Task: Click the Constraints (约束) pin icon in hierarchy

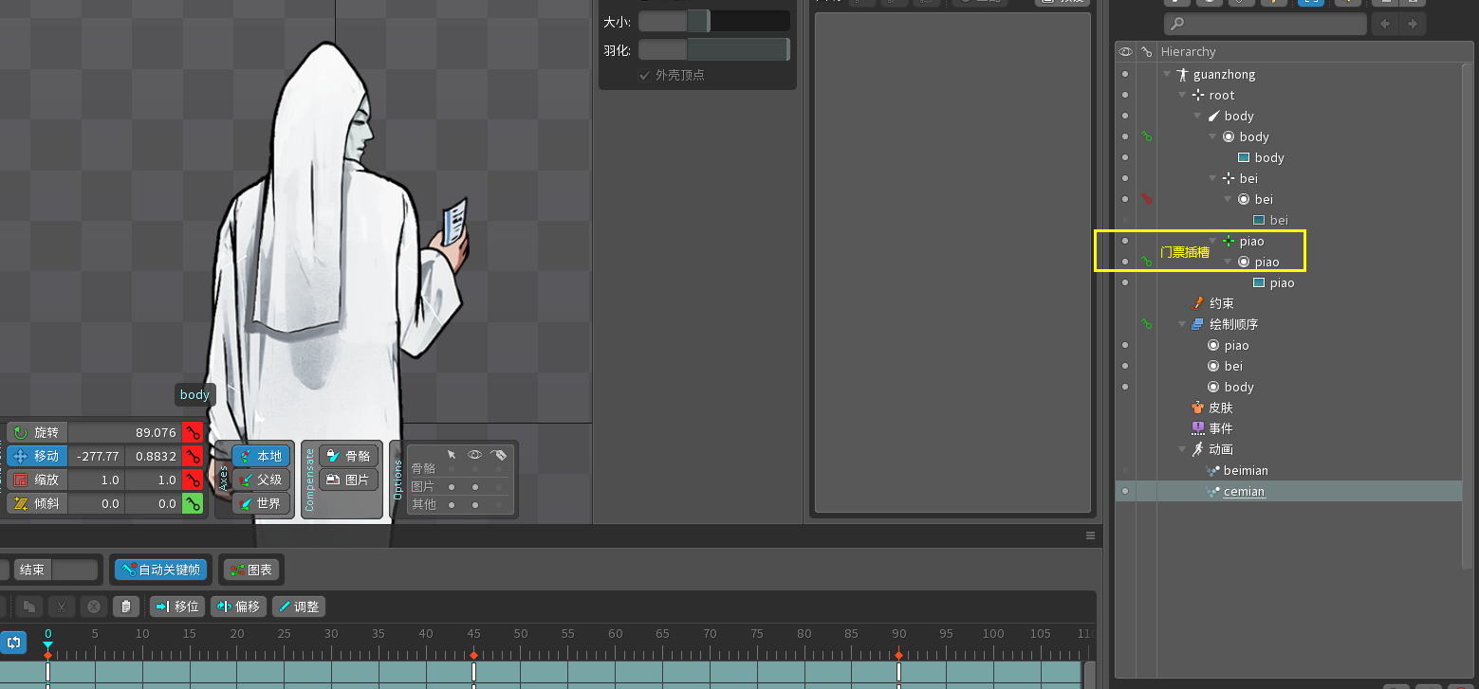Action: point(1198,303)
